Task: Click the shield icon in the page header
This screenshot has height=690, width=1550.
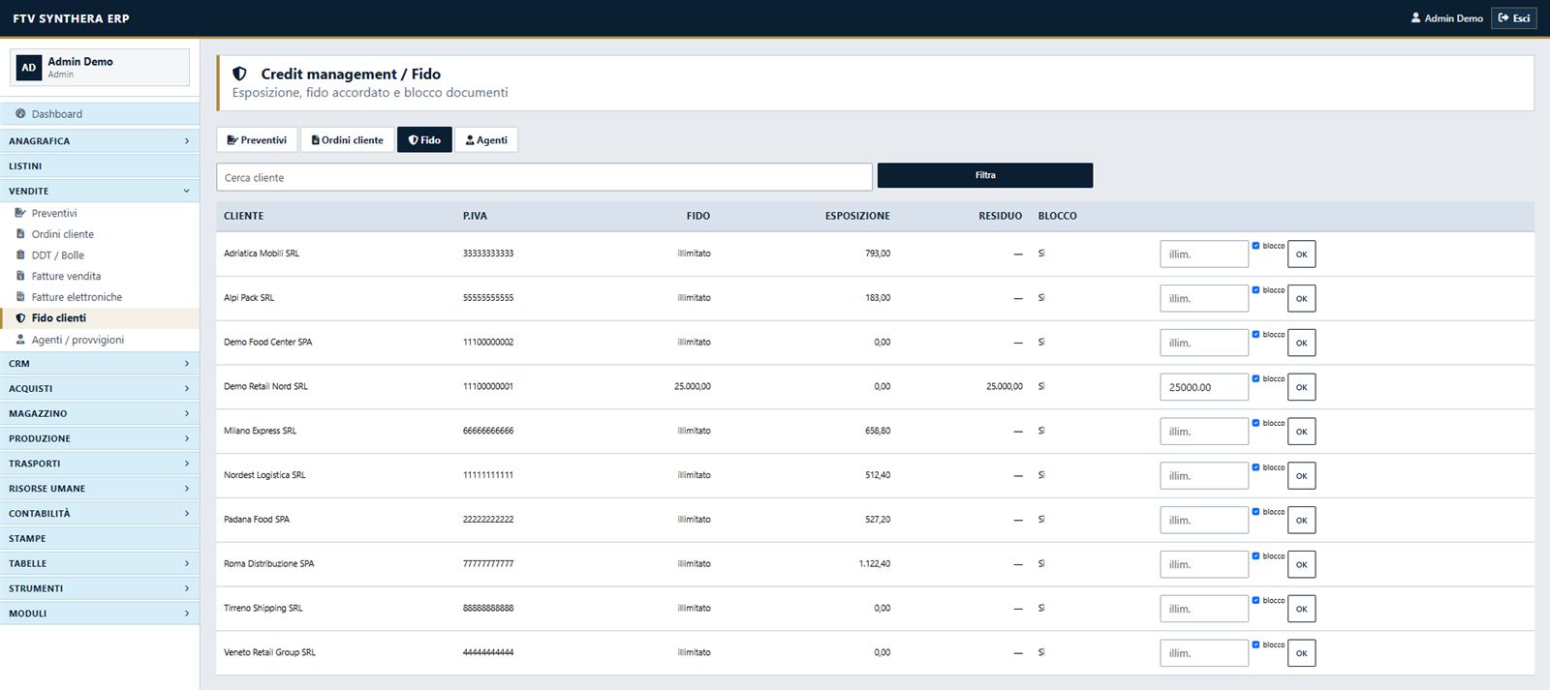Action: [x=240, y=74]
